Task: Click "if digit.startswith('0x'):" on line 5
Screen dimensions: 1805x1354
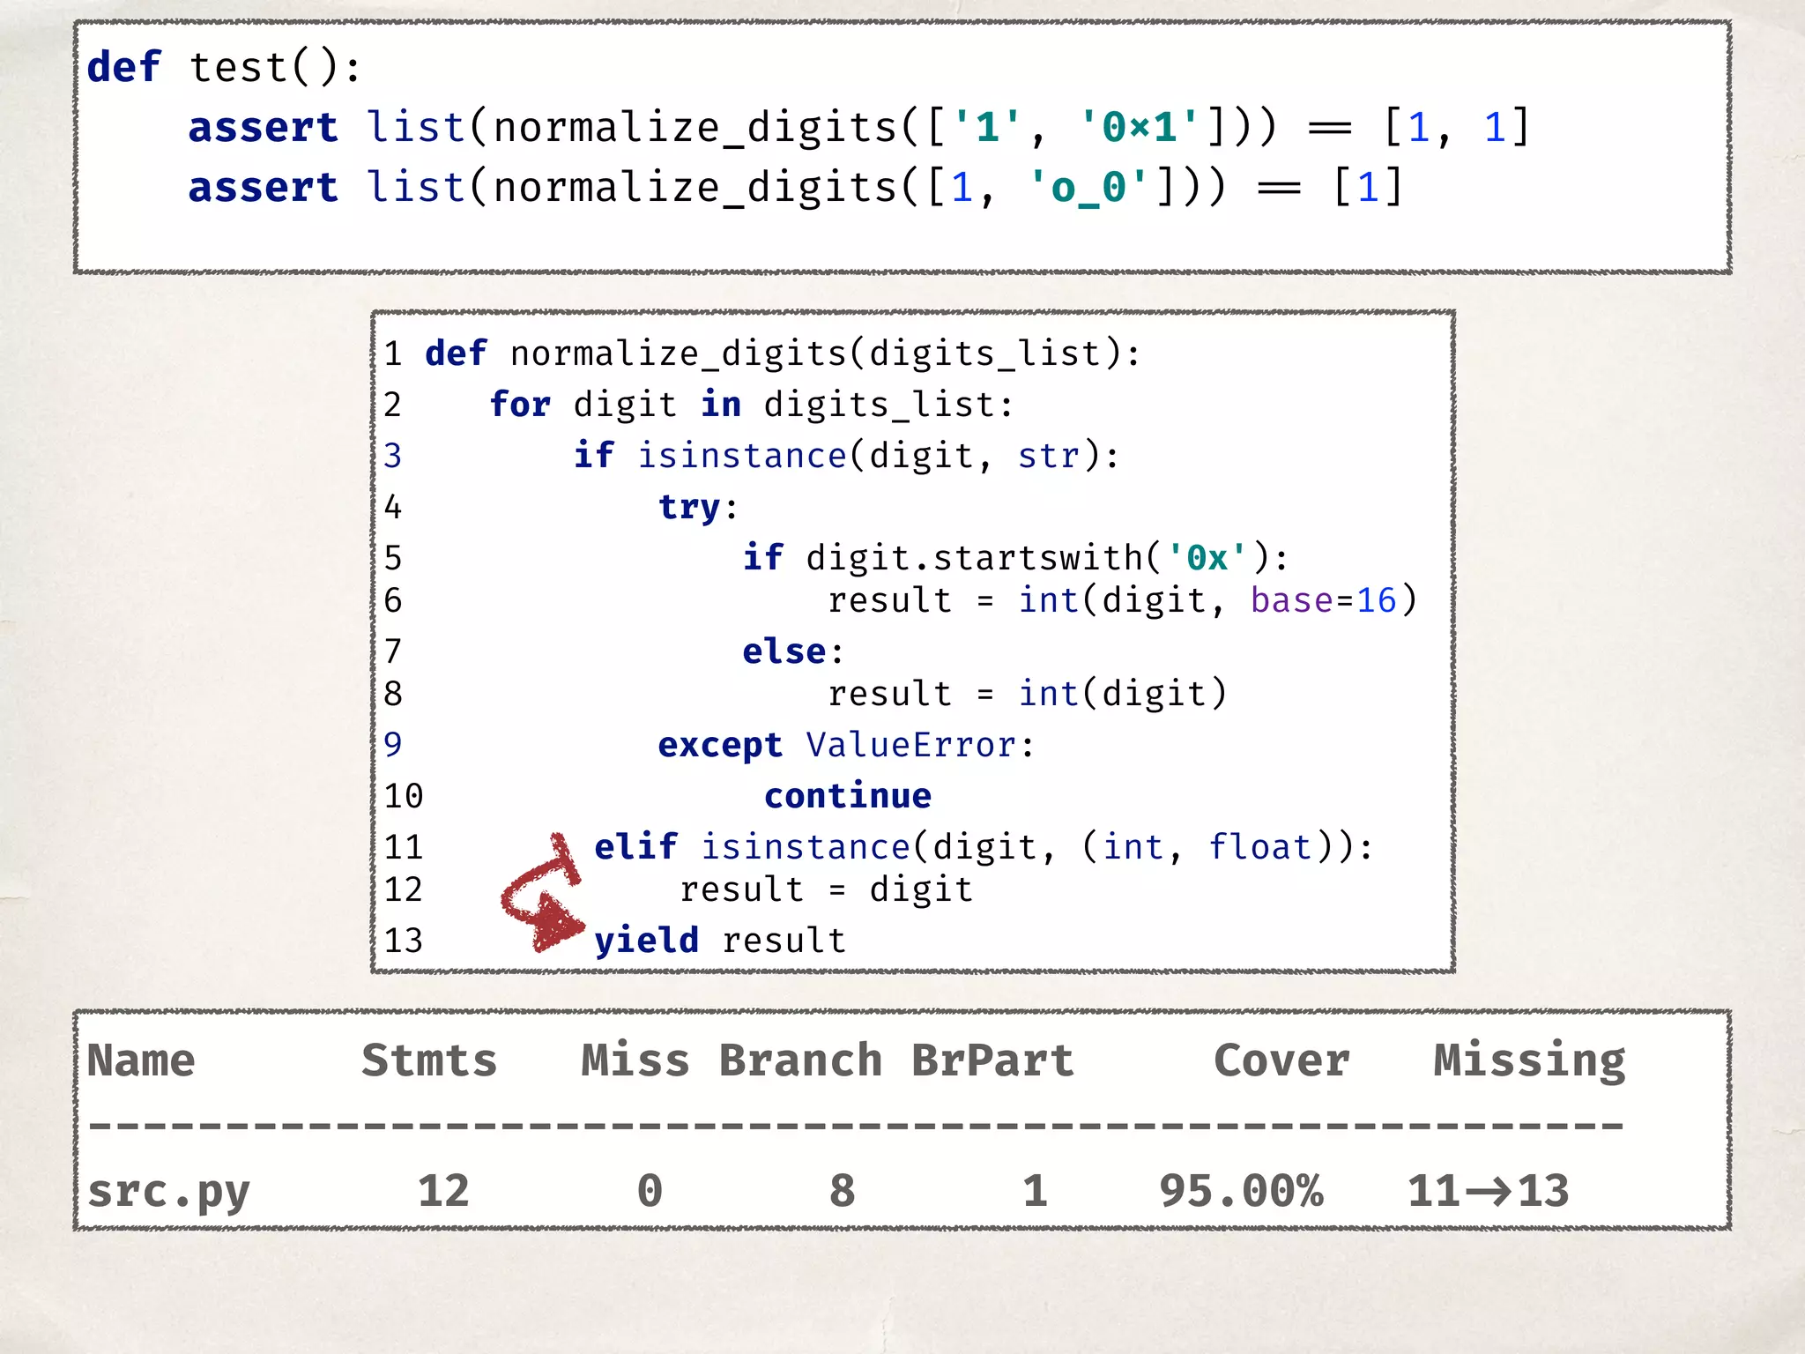Action: (x=1015, y=558)
